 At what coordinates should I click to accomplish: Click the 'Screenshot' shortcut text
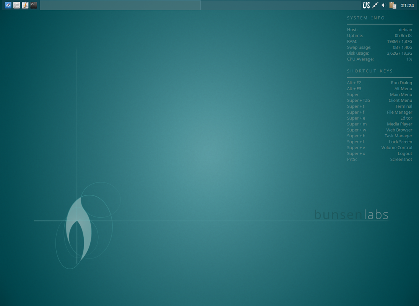click(401, 159)
